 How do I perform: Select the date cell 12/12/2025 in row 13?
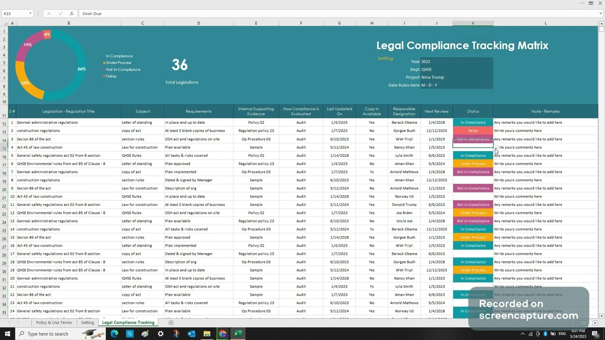(x=436, y=131)
